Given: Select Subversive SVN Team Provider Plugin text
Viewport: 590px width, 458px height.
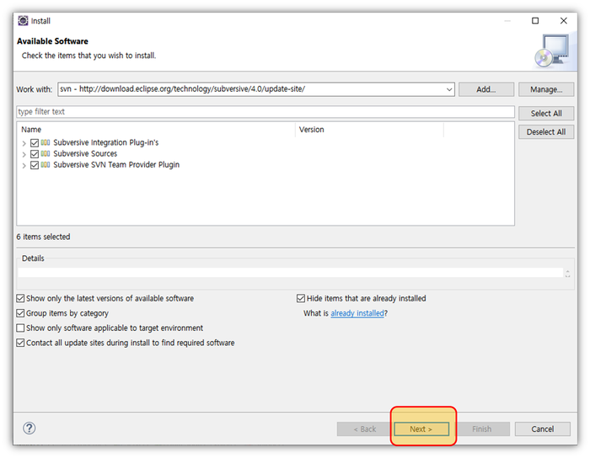Looking at the screenshot, I should point(116,164).
